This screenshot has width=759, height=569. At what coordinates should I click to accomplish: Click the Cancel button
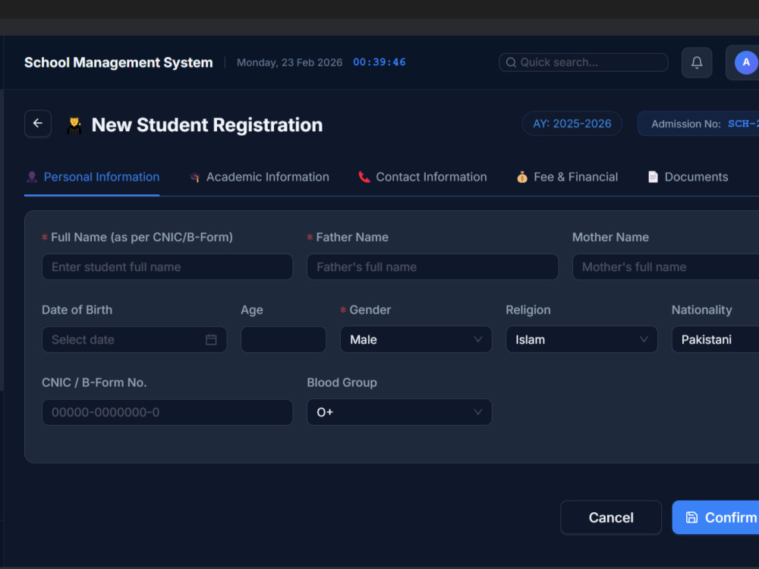pyautogui.click(x=611, y=517)
